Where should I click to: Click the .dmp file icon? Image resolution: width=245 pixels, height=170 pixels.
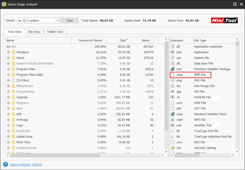click(172, 75)
